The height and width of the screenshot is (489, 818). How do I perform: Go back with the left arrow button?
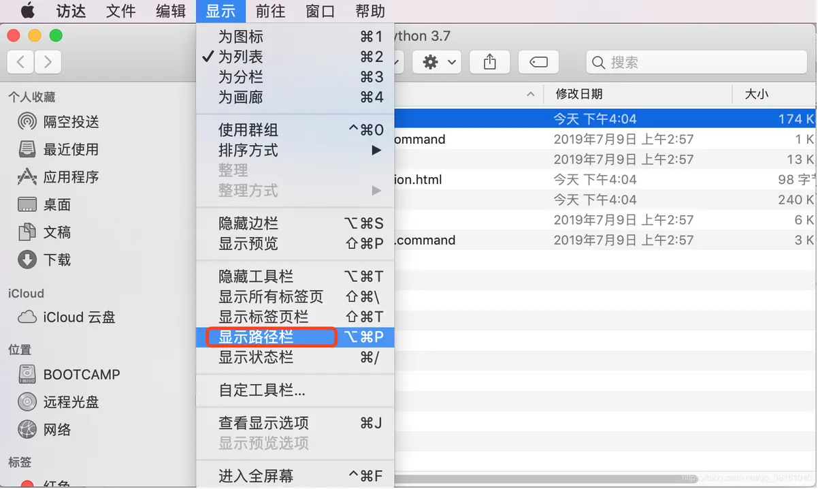pyautogui.click(x=21, y=62)
